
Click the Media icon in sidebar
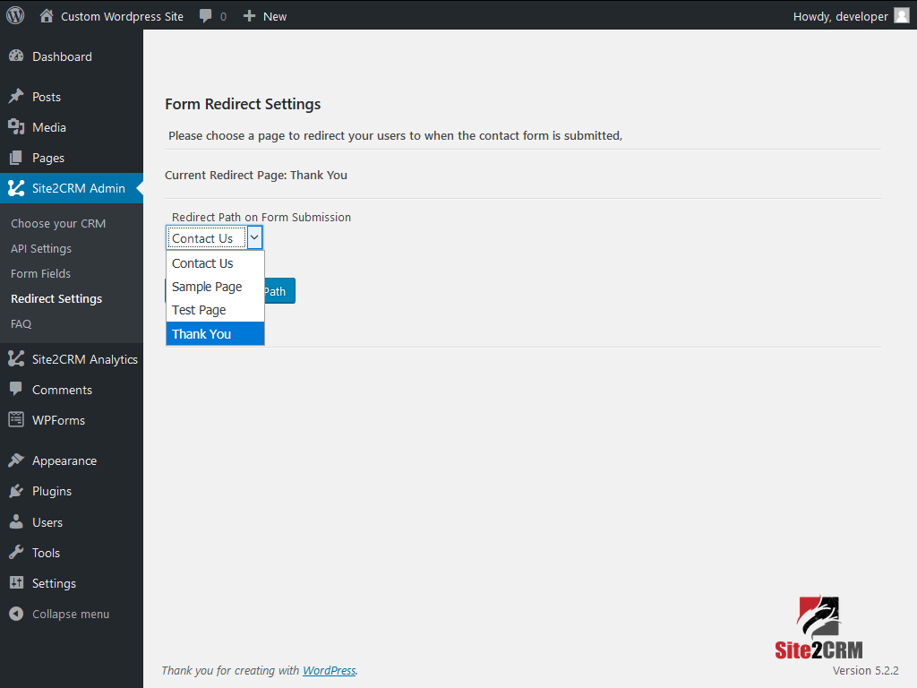tap(16, 127)
